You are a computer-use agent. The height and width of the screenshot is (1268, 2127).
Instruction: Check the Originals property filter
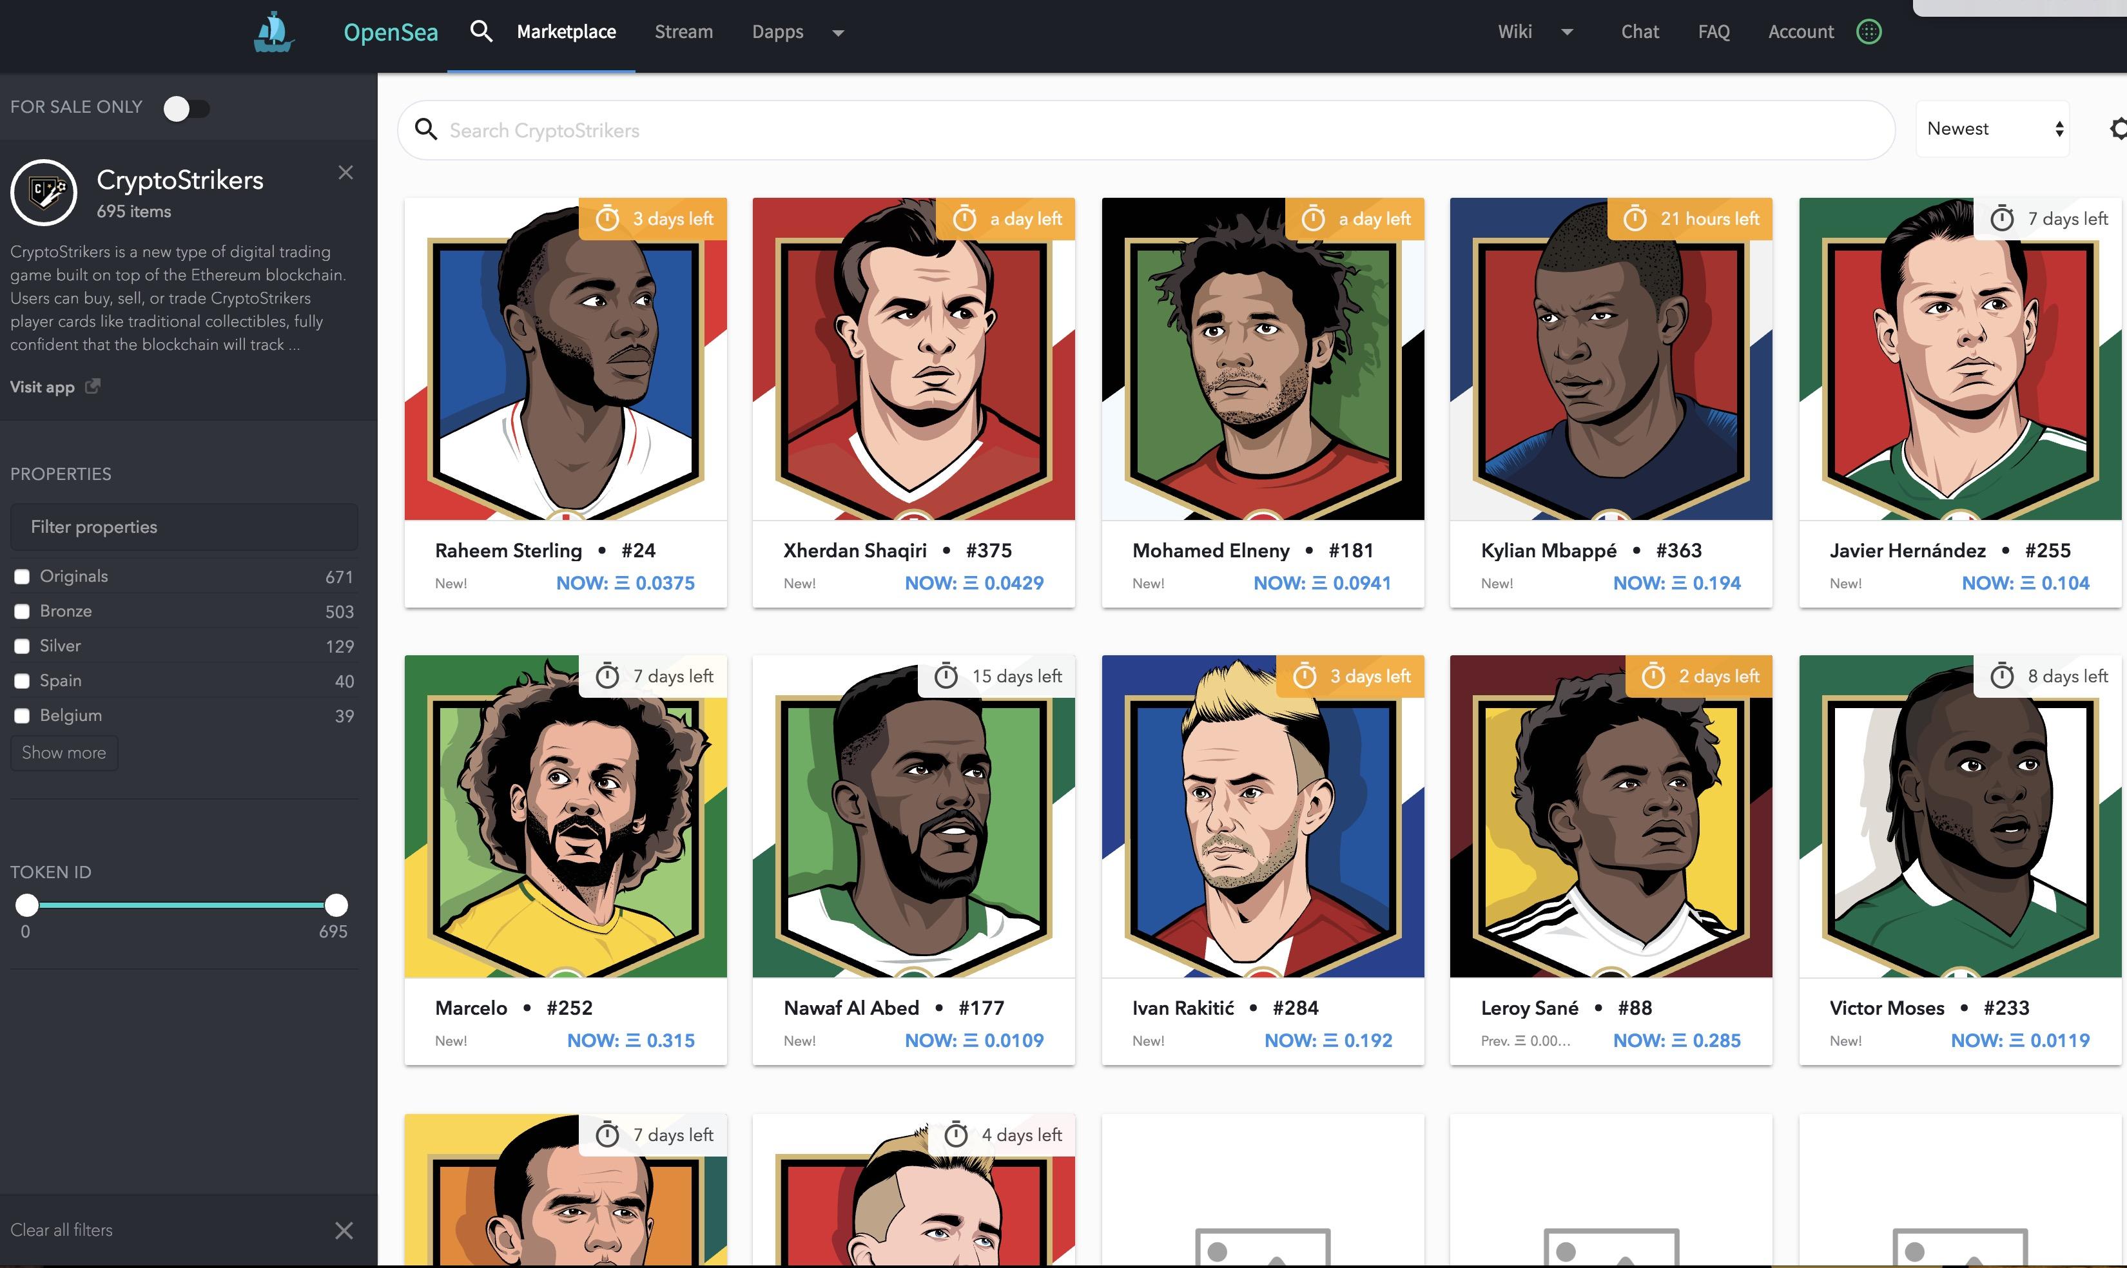tap(22, 576)
